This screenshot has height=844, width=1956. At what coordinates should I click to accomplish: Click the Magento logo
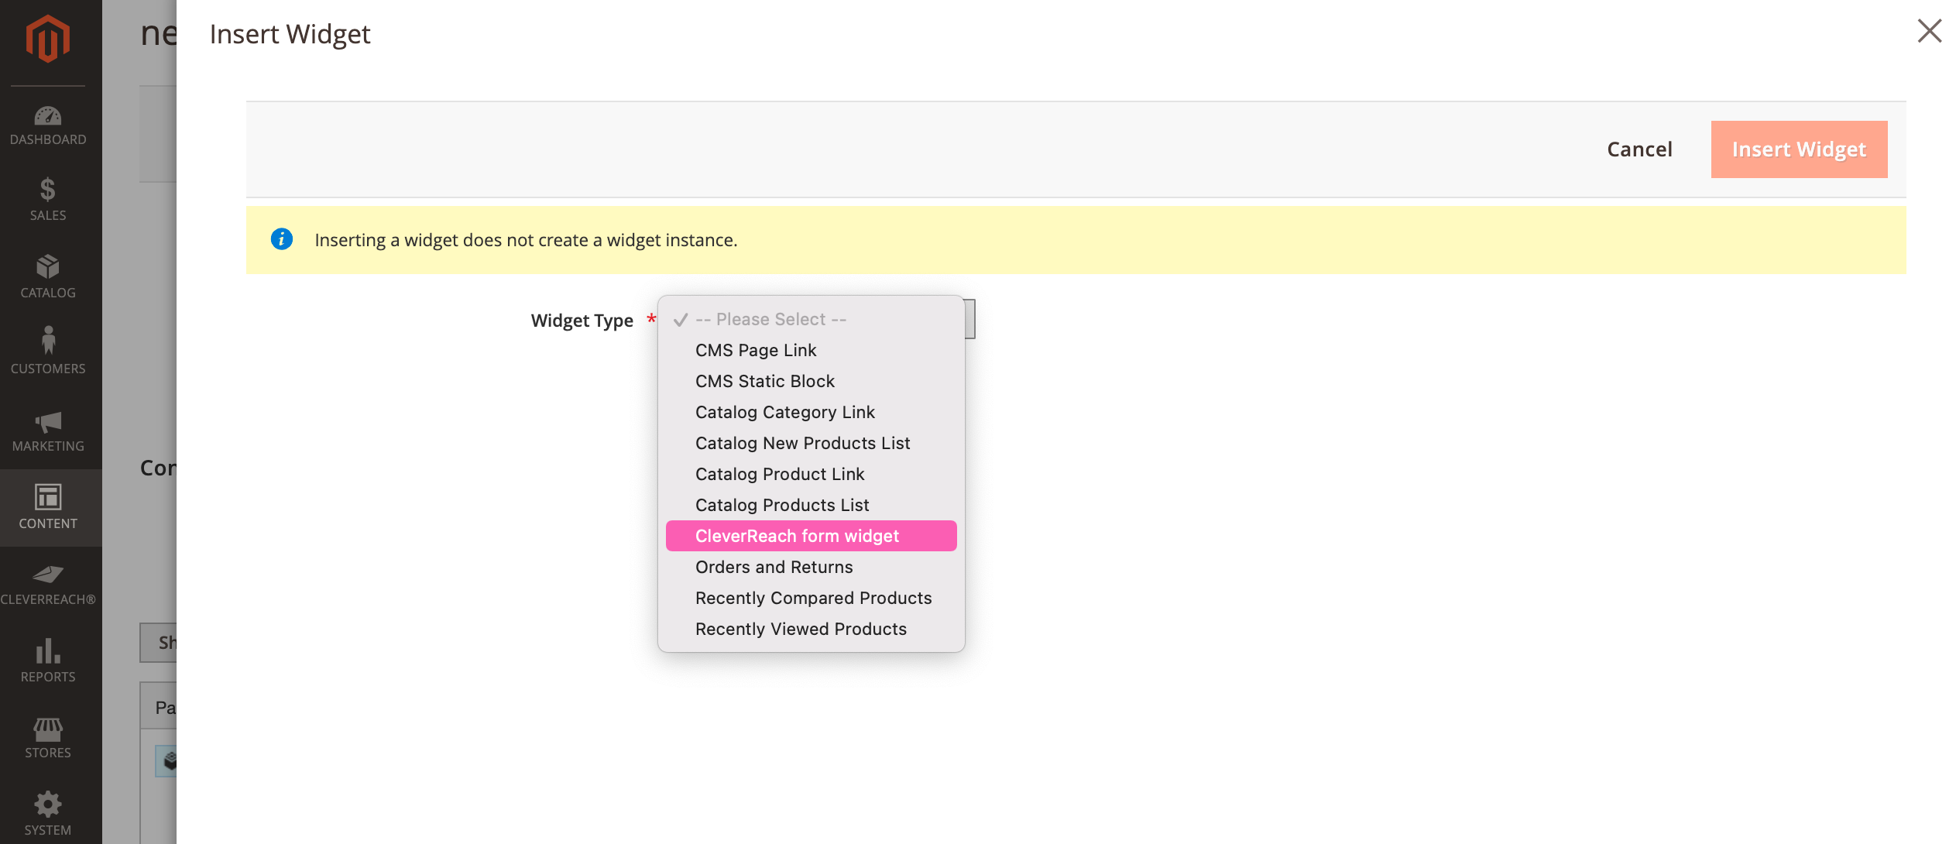pyautogui.click(x=48, y=39)
